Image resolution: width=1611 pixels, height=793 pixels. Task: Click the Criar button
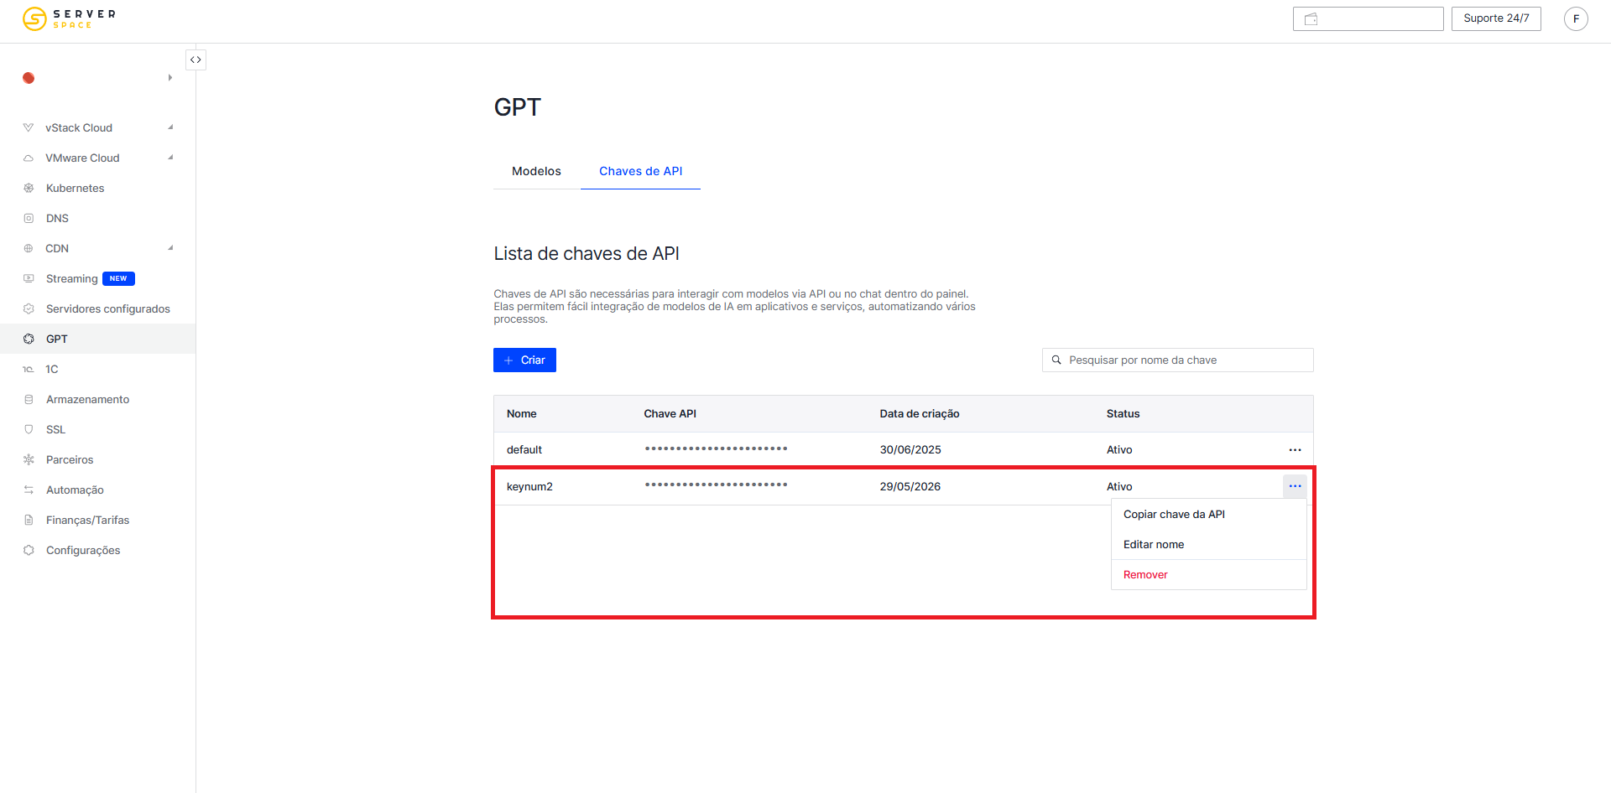point(524,360)
